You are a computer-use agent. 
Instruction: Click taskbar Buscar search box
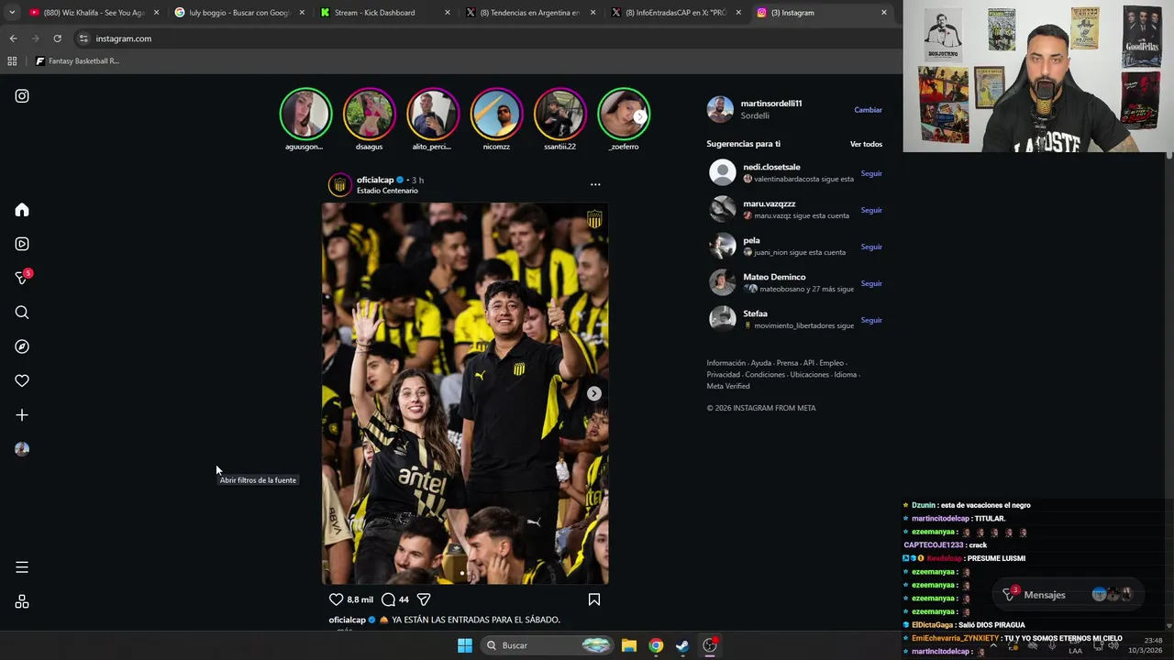tap(548, 645)
